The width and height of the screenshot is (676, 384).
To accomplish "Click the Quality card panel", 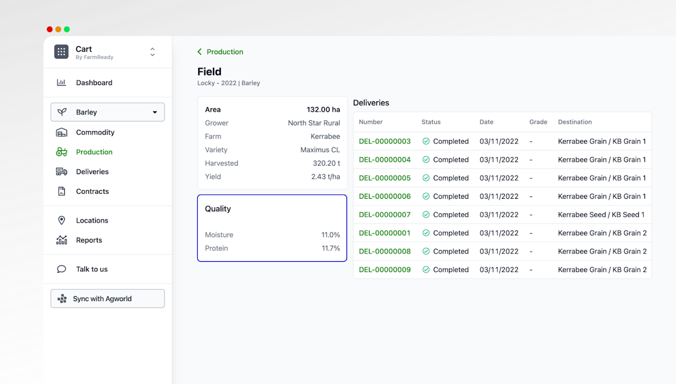I will point(272,228).
